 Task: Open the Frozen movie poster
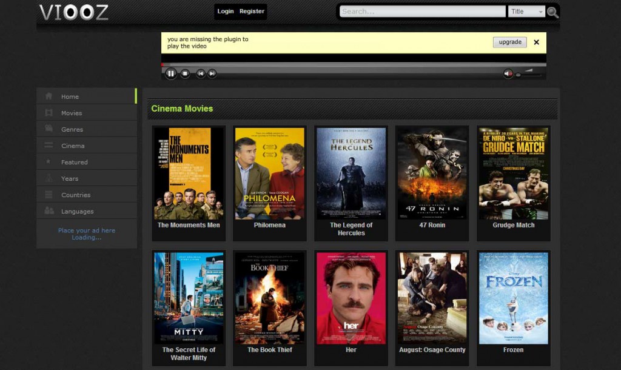click(x=513, y=298)
